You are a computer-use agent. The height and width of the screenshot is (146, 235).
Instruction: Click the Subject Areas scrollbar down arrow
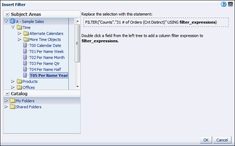77,86
